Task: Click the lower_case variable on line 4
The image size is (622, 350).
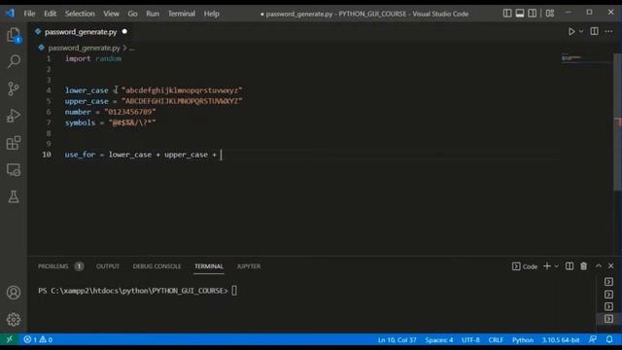Action: tap(86, 90)
